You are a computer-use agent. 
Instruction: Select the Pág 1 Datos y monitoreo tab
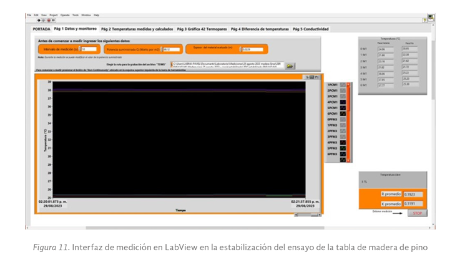pos(75,29)
